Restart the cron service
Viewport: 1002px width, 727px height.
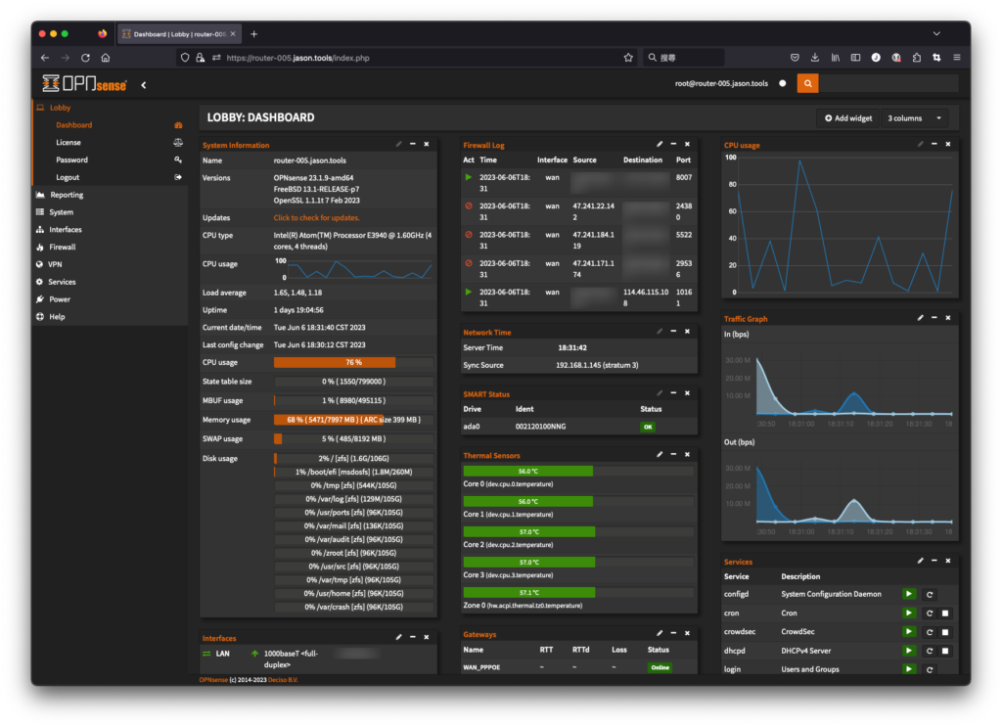tap(930, 613)
